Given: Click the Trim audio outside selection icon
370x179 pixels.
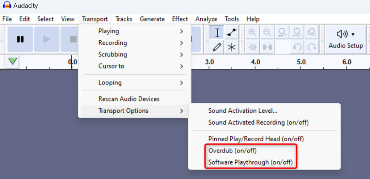Looking at the screenshot, I should click(252, 47).
